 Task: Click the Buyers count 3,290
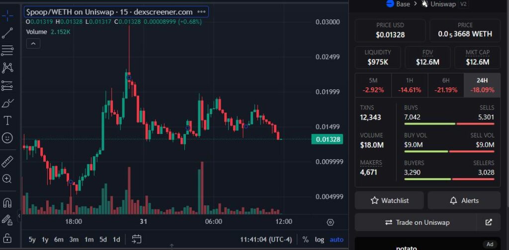click(x=412, y=172)
